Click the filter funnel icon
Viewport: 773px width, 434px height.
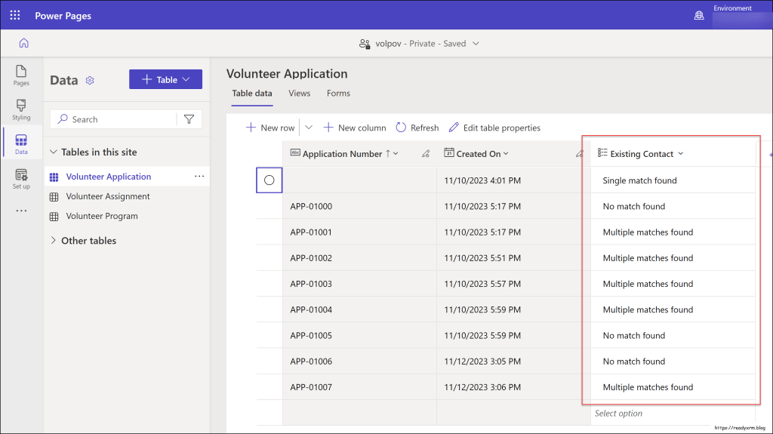click(189, 119)
